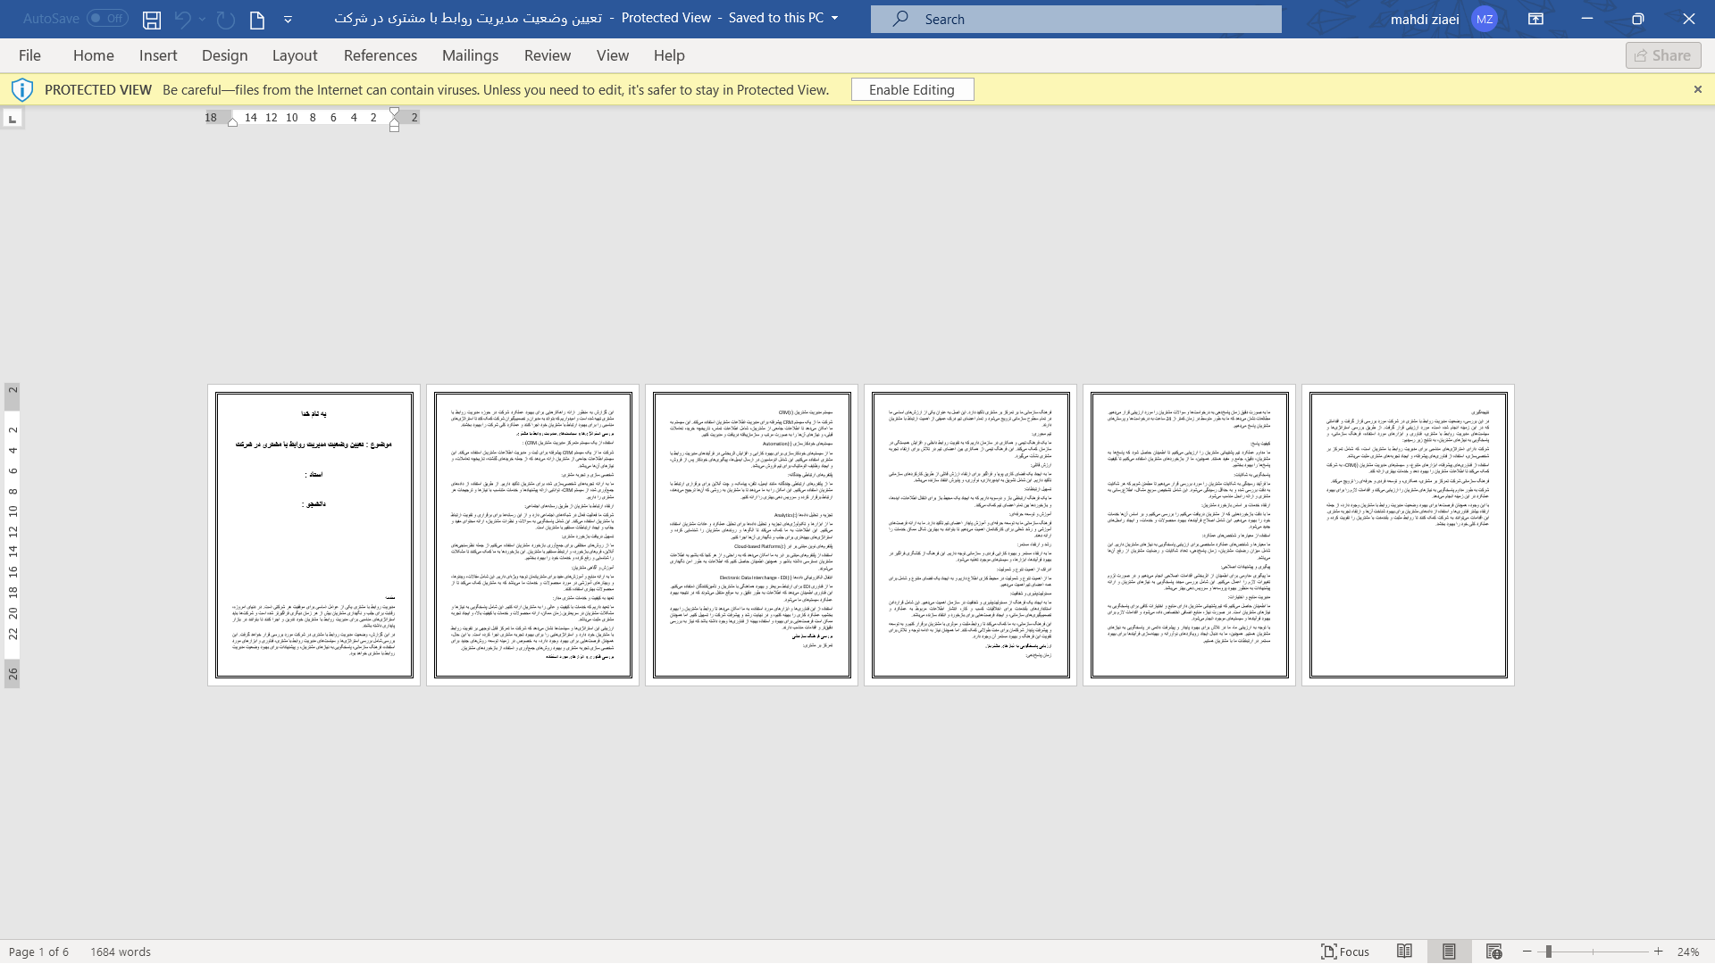
Task: Open the Help tab
Action: pos(669,55)
